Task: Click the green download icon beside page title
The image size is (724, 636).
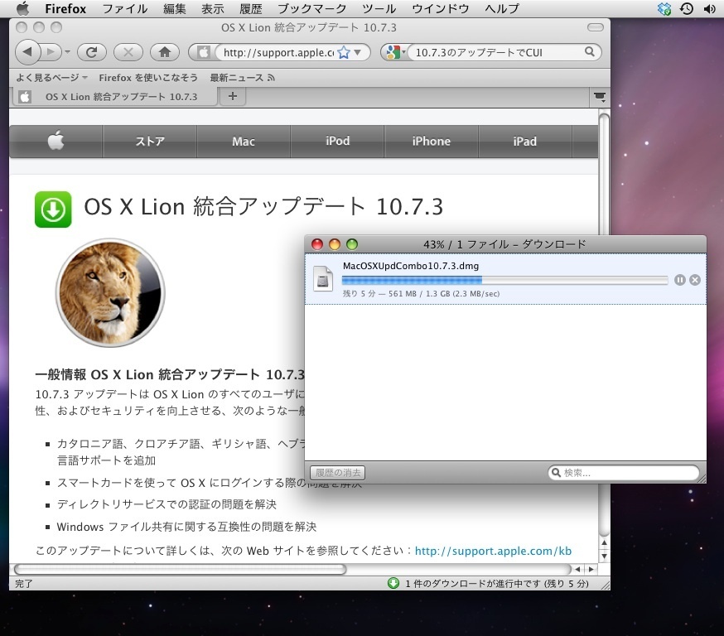Action: [53, 210]
